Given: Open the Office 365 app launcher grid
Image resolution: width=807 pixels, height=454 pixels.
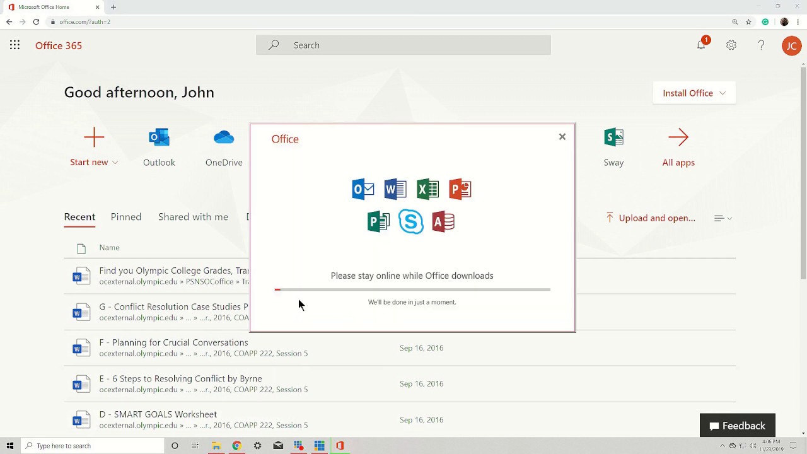Looking at the screenshot, I should click(15, 45).
